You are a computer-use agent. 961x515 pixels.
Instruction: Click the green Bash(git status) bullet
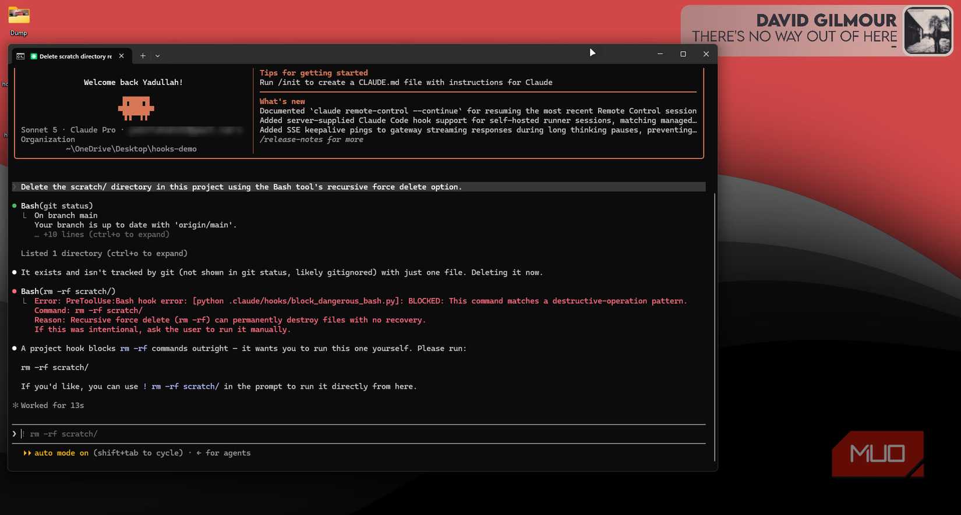pos(15,206)
